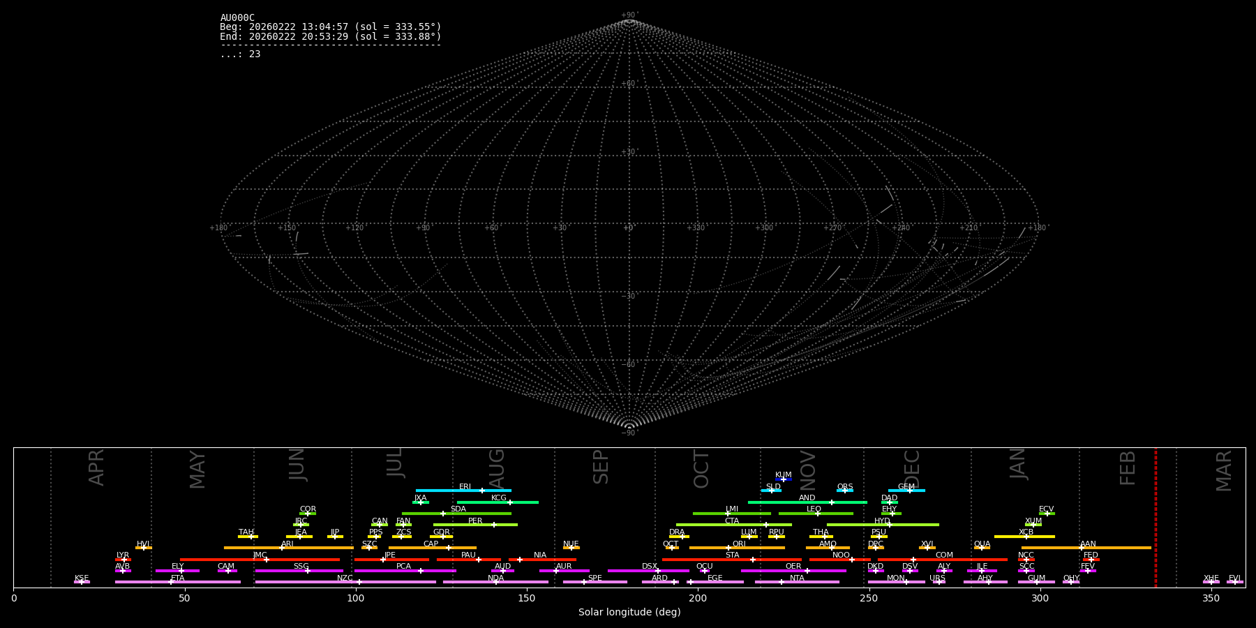Click the KSE shower label

82,578
